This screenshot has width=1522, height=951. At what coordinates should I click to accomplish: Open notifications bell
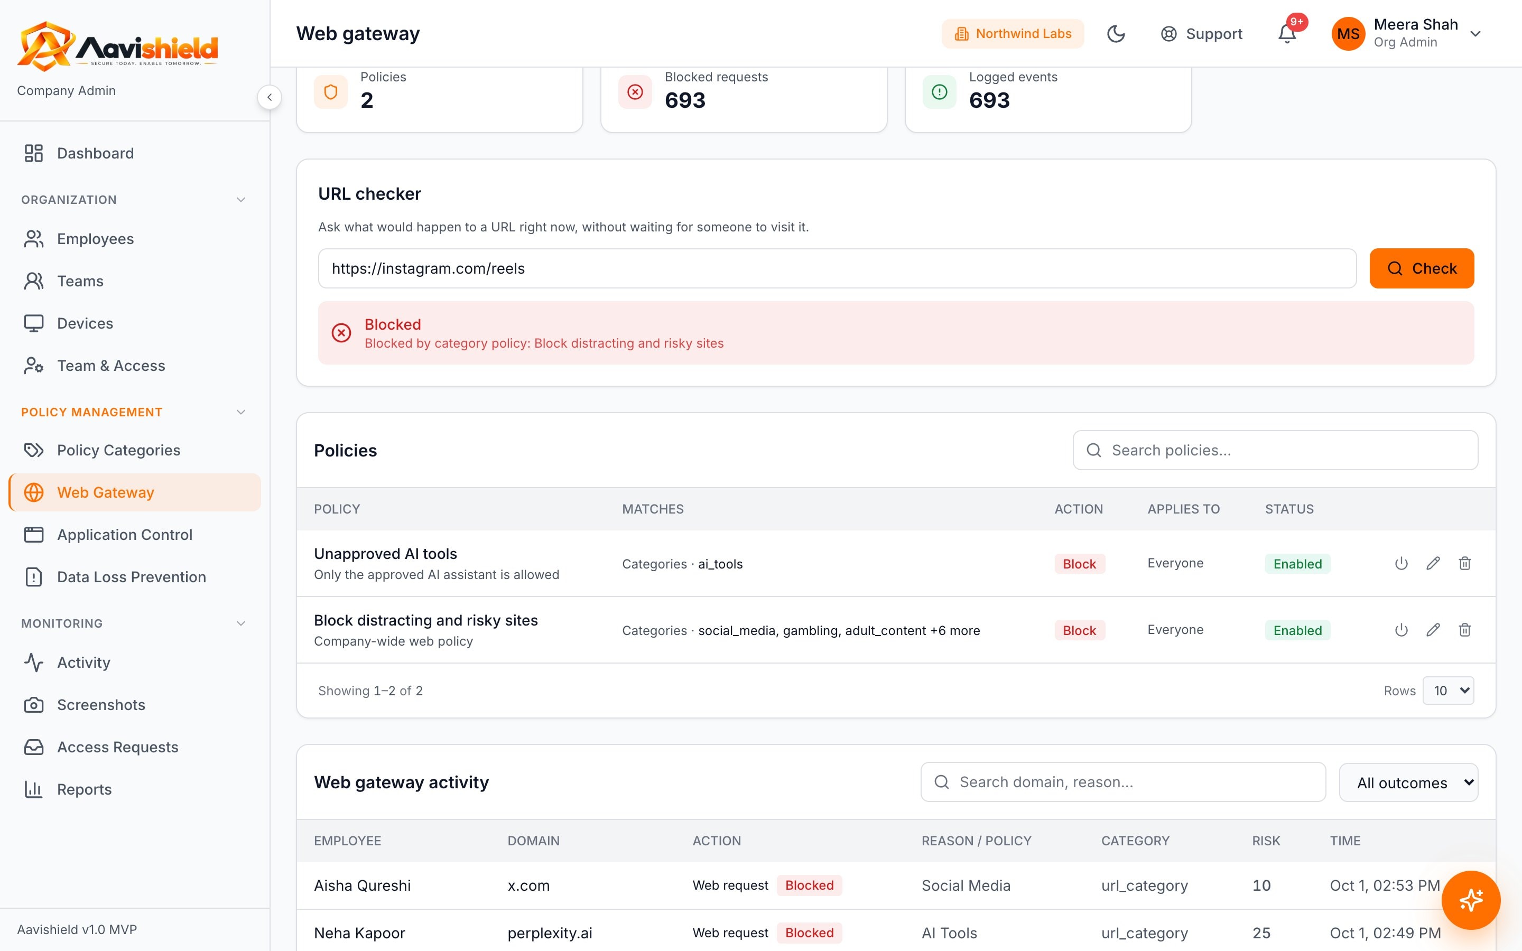(1287, 34)
